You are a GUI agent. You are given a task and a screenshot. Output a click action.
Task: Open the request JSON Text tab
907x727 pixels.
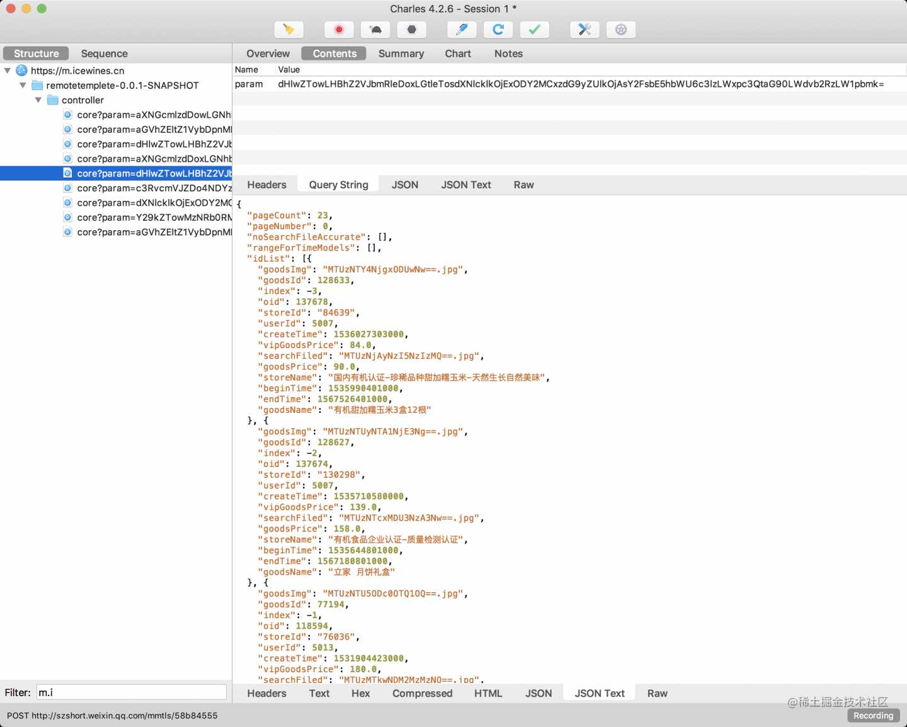(x=466, y=184)
